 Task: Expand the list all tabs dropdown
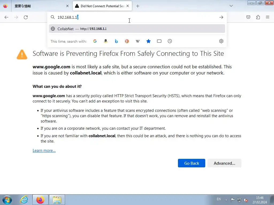[231, 6]
